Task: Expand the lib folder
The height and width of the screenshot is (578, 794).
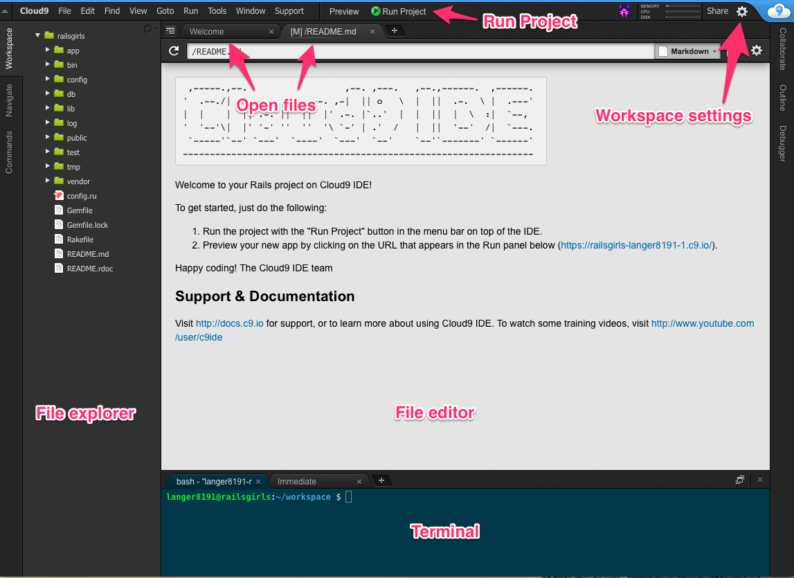Action: pos(47,108)
